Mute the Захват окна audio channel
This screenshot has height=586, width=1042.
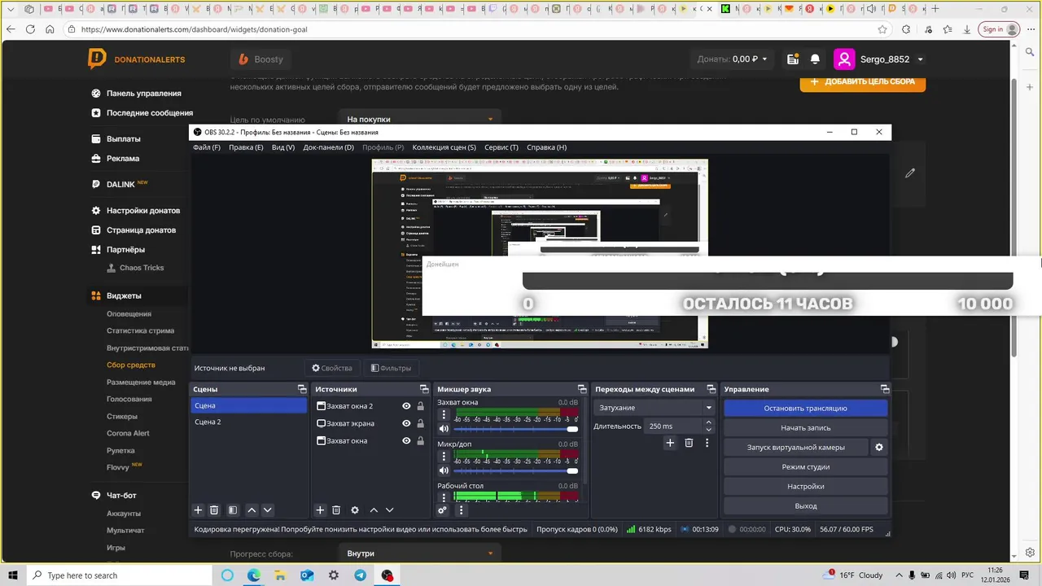(x=444, y=429)
